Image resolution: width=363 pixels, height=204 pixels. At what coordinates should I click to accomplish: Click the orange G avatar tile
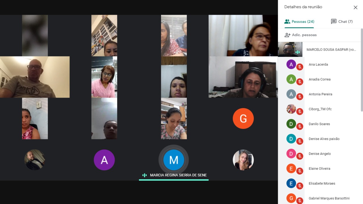243,118
